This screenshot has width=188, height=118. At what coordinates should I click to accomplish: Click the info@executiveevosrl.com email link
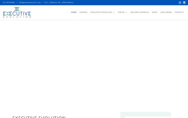30,2
